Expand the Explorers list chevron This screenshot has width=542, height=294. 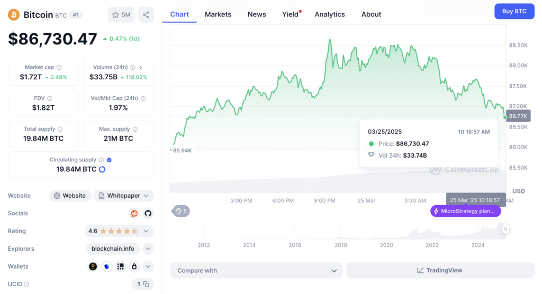point(148,249)
